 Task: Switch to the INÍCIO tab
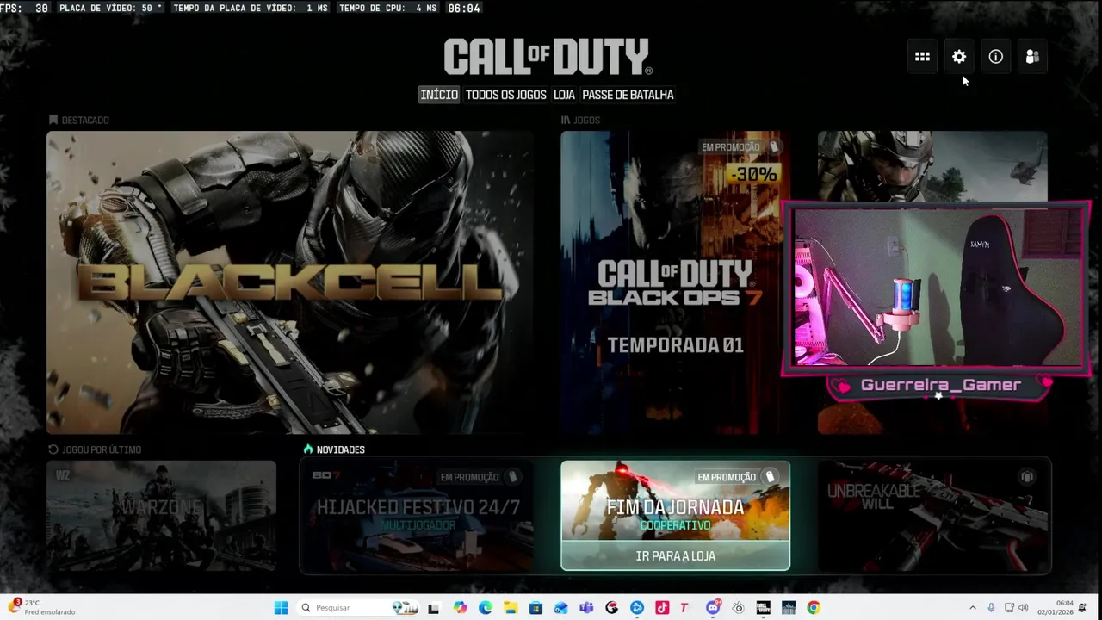tap(439, 95)
